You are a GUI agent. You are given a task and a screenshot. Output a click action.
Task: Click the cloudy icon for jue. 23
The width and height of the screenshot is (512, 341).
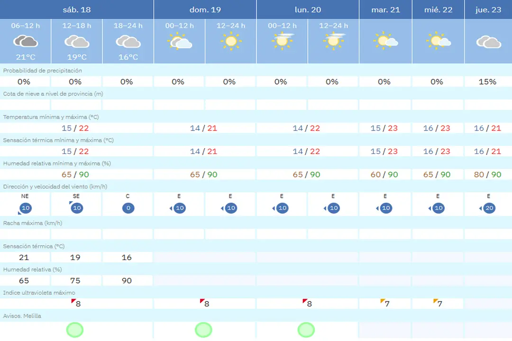(x=488, y=42)
